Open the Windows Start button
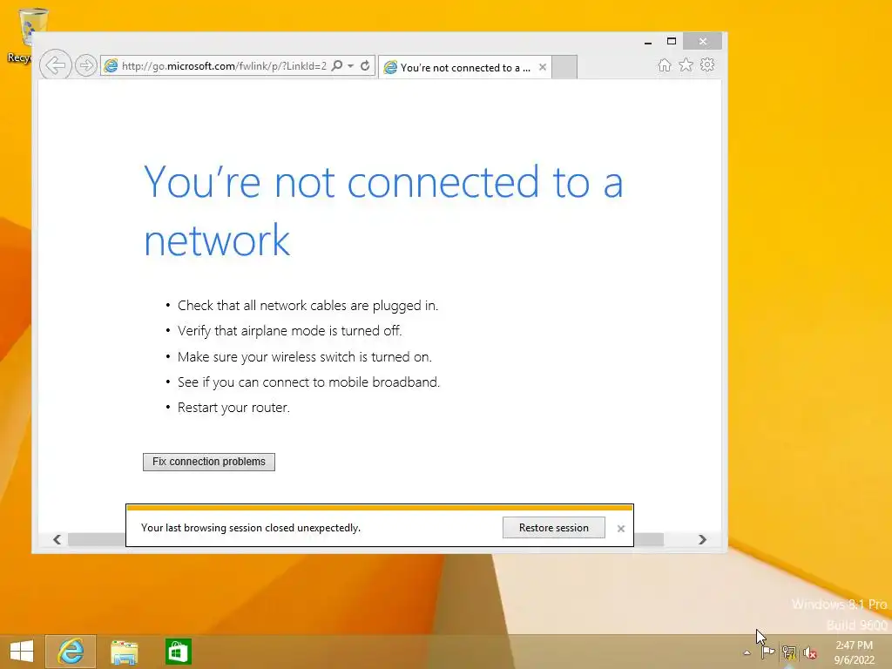Image resolution: width=892 pixels, height=669 pixels. tap(22, 652)
